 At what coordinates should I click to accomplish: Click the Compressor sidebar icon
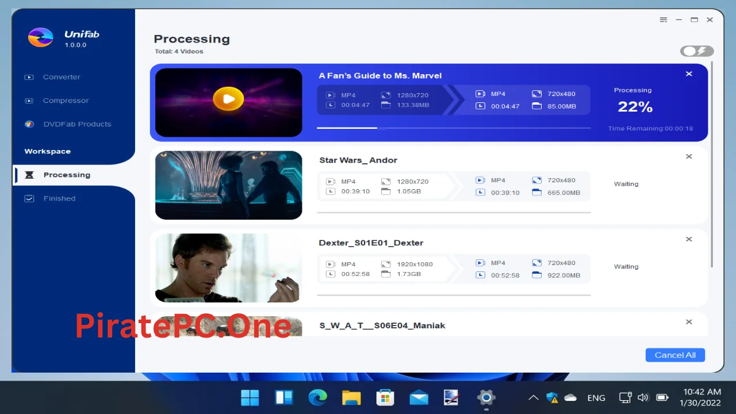click(x=29, y=101)
